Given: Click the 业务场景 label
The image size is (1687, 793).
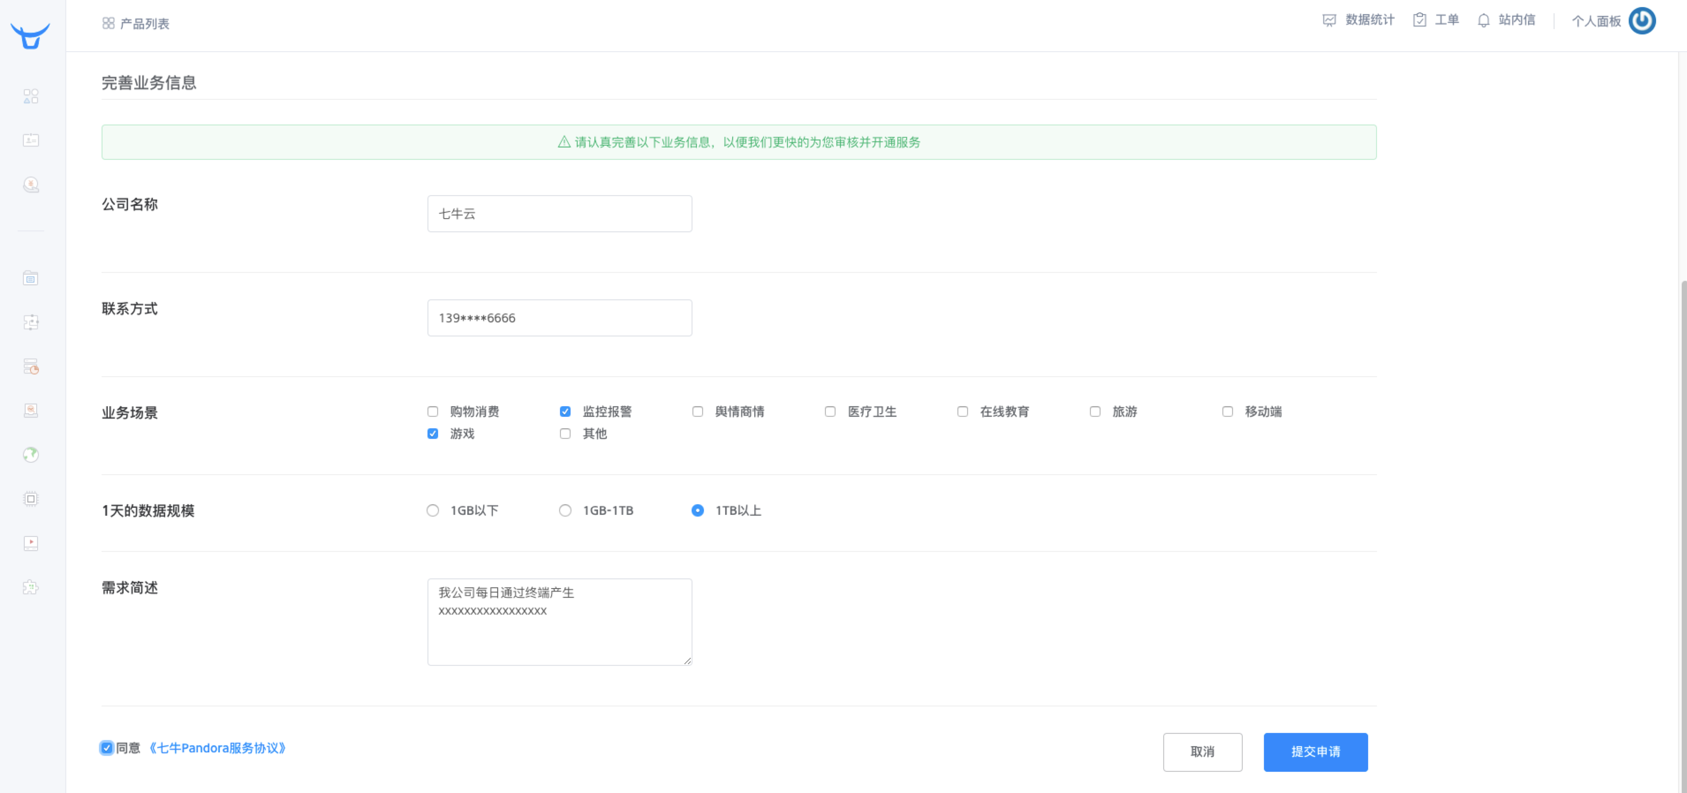Looking at the screenshot, I should 130,412.
